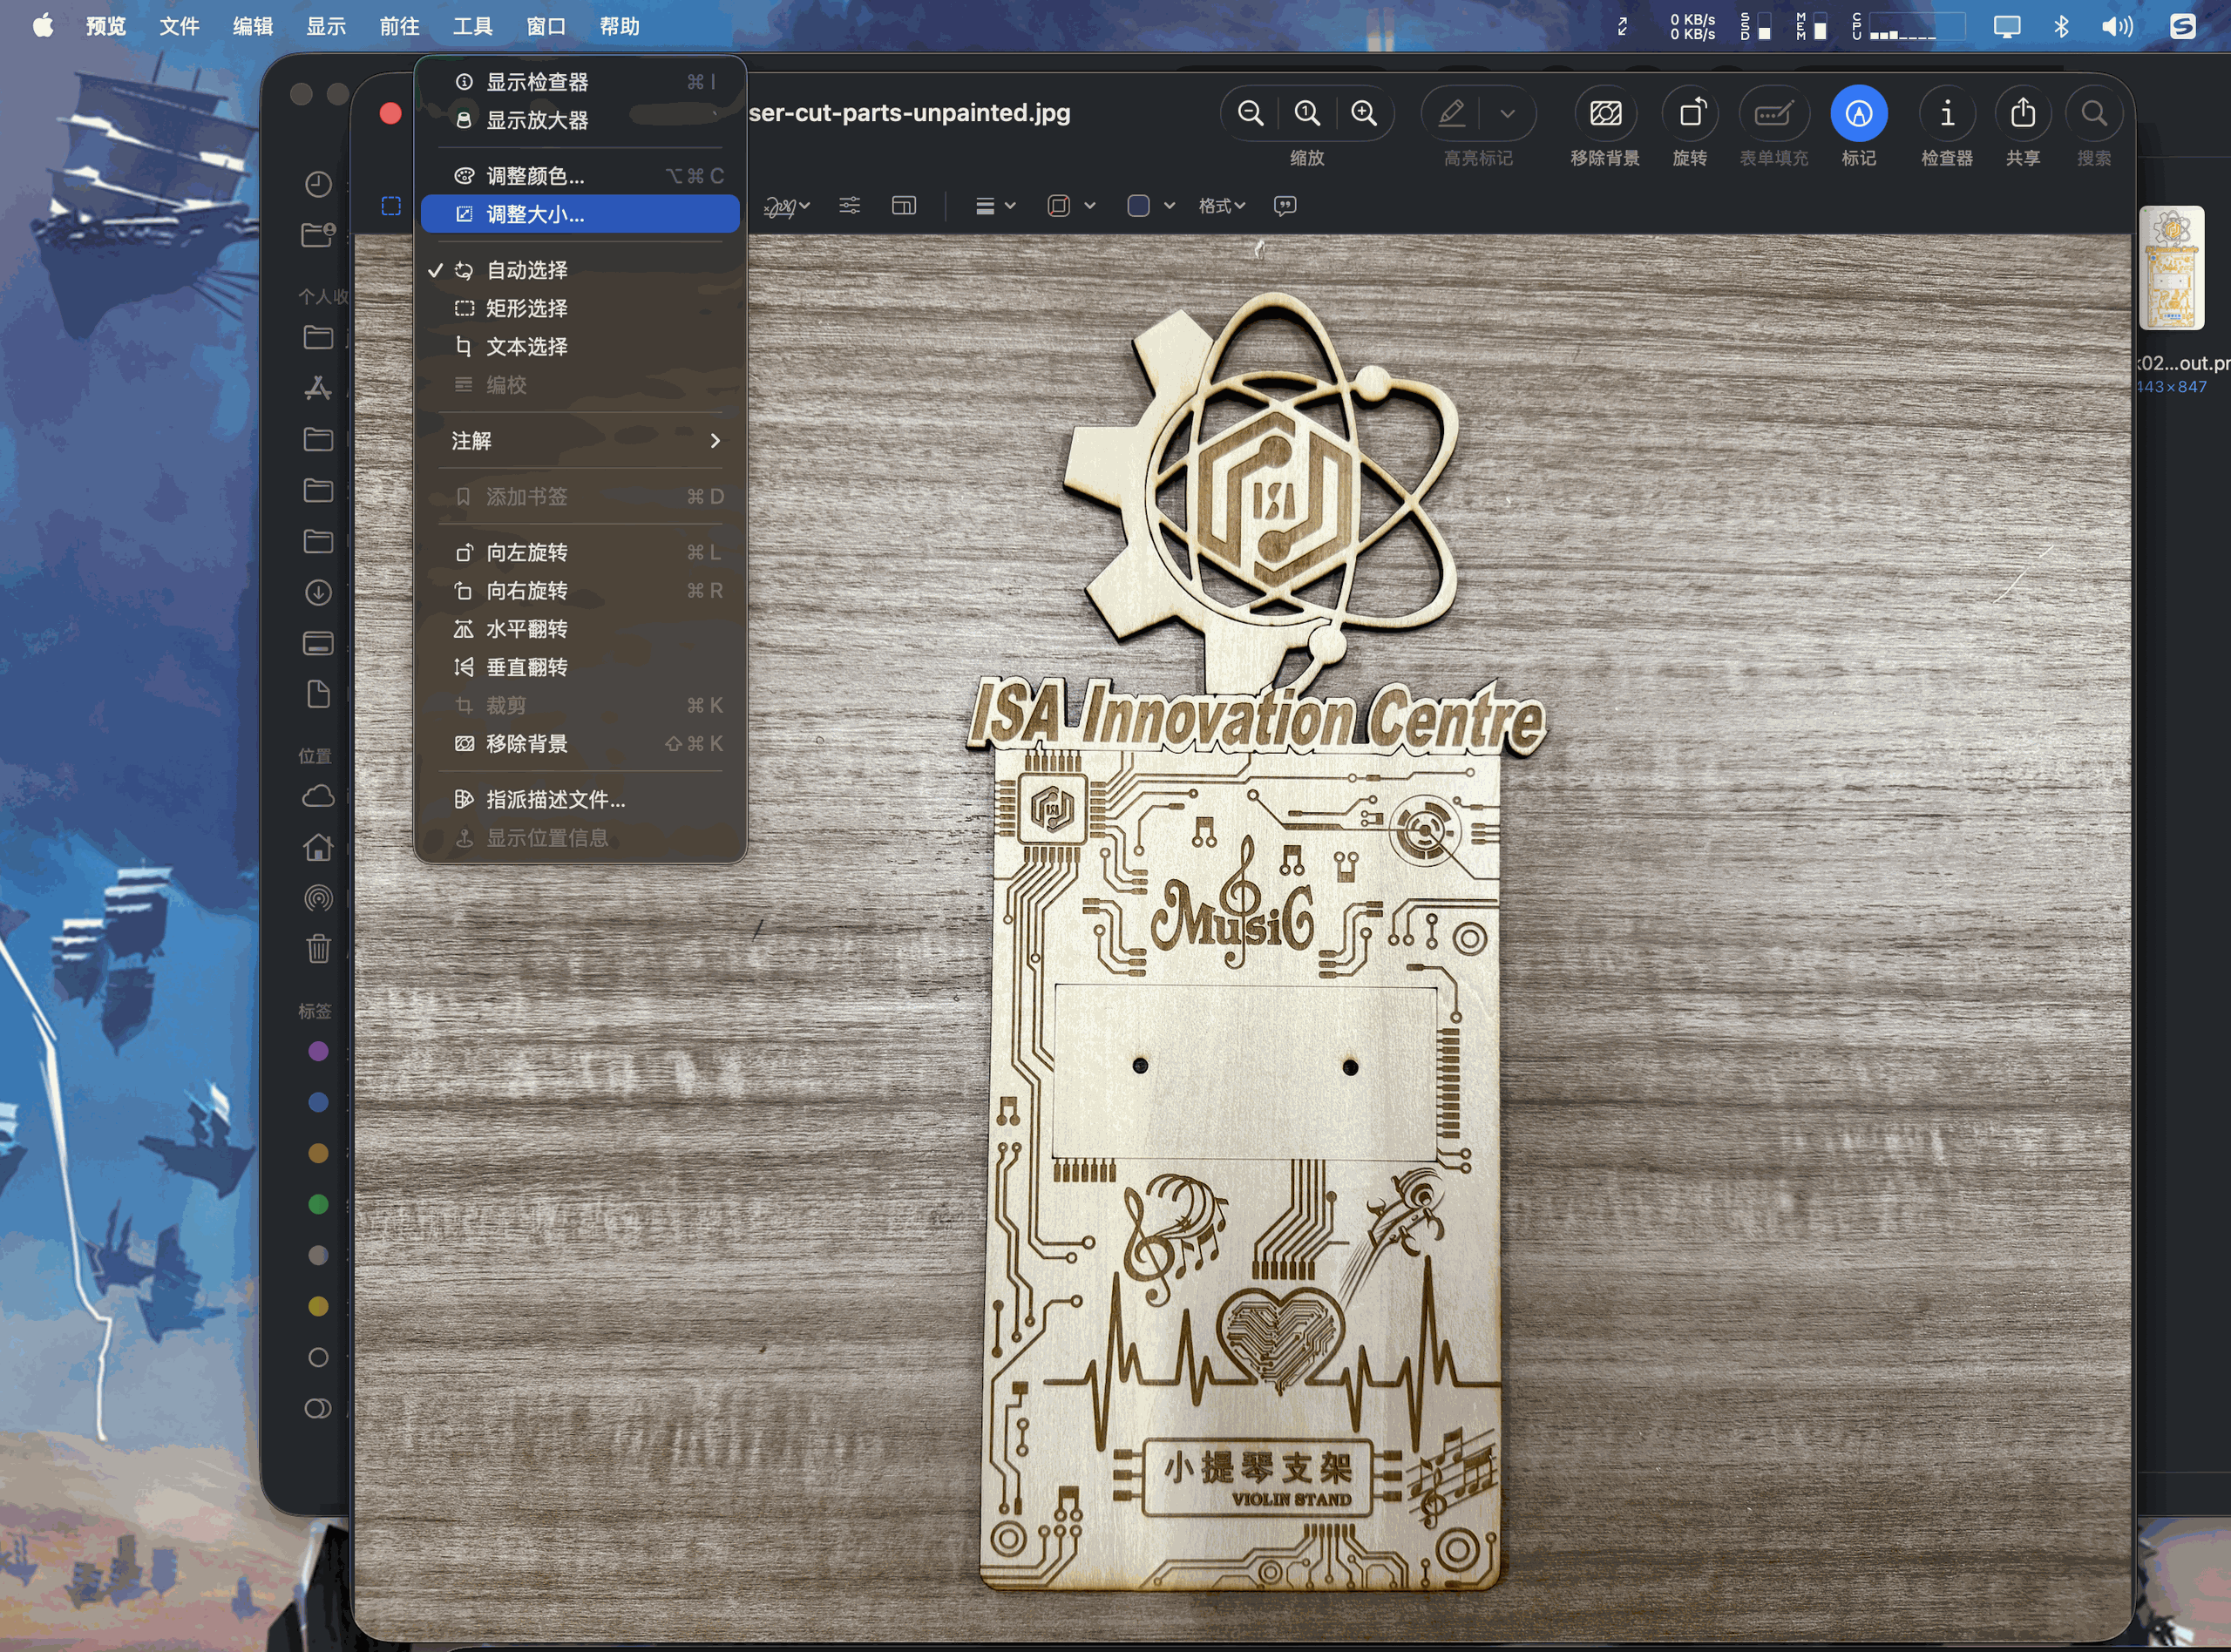Click the thumbnail in right sidebar
Viewport: 2231px width, 1652px height.
coord(2171,268)
